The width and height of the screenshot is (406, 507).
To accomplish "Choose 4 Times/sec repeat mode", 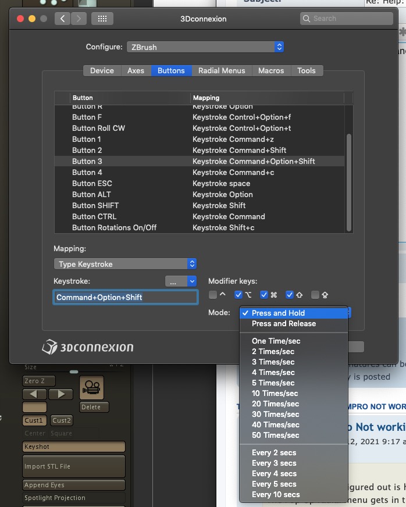I will (x=294, y=372).
